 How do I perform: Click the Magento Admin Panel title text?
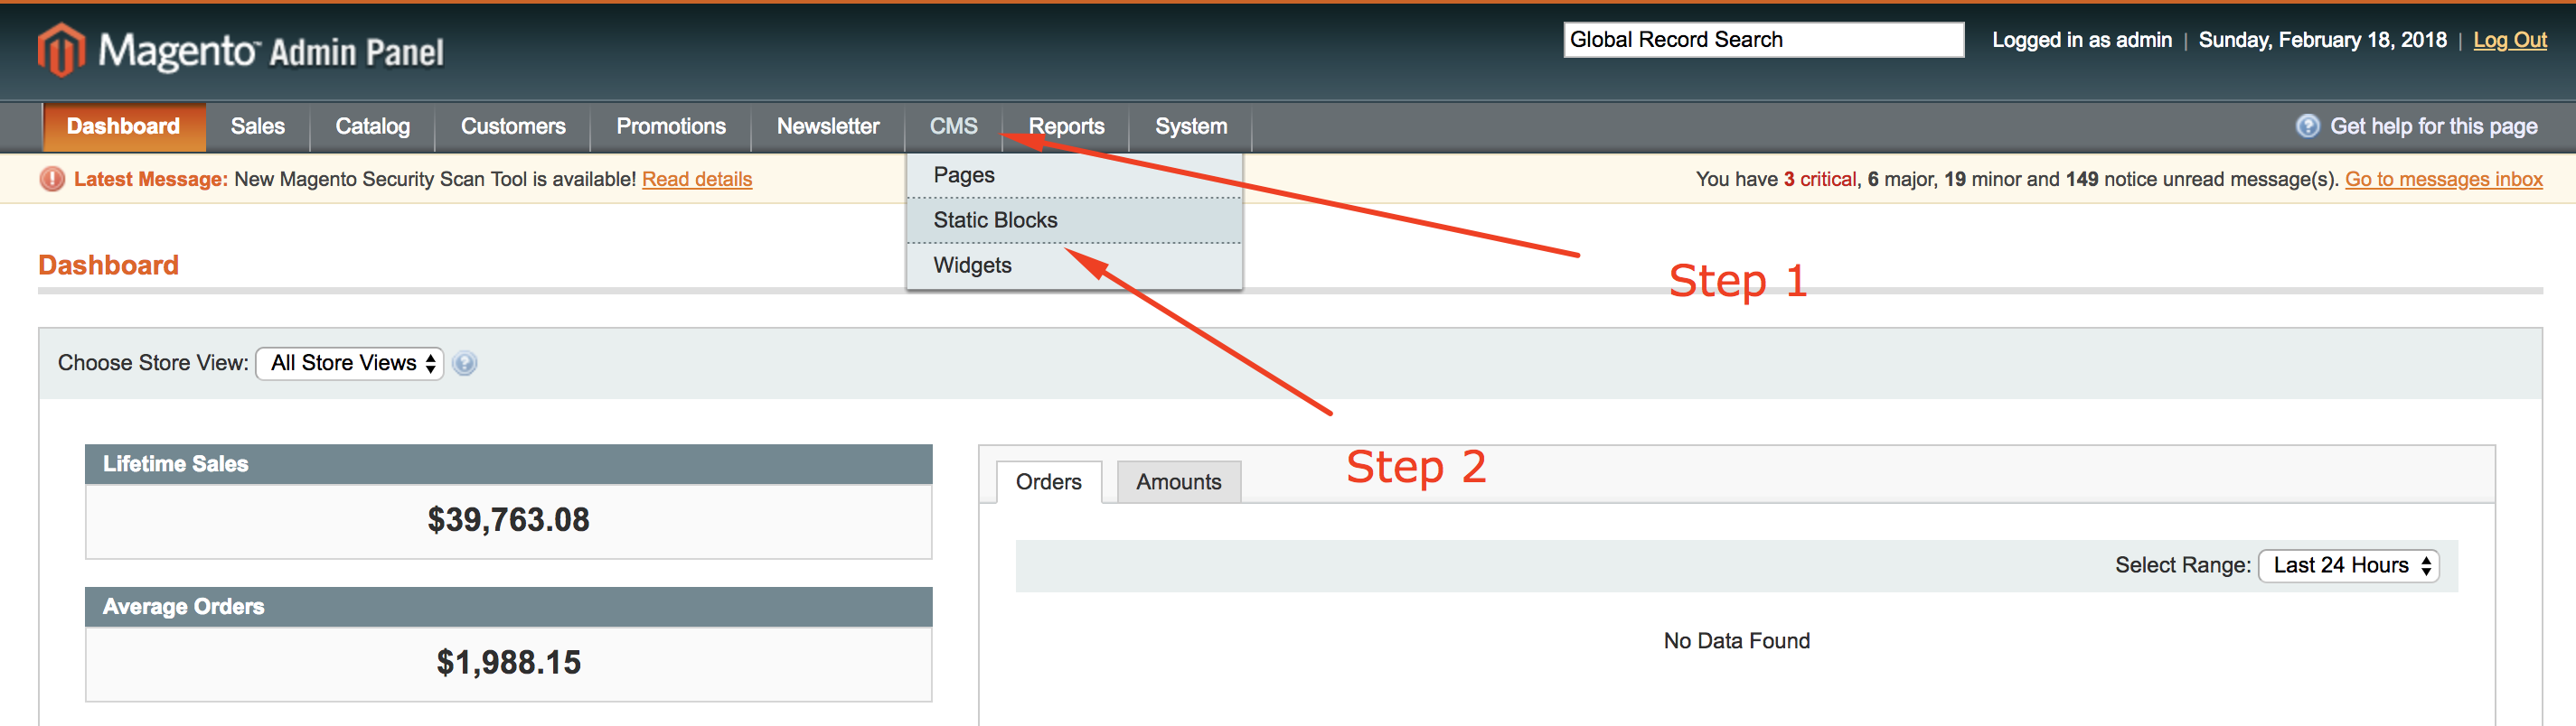coord(271,51)
